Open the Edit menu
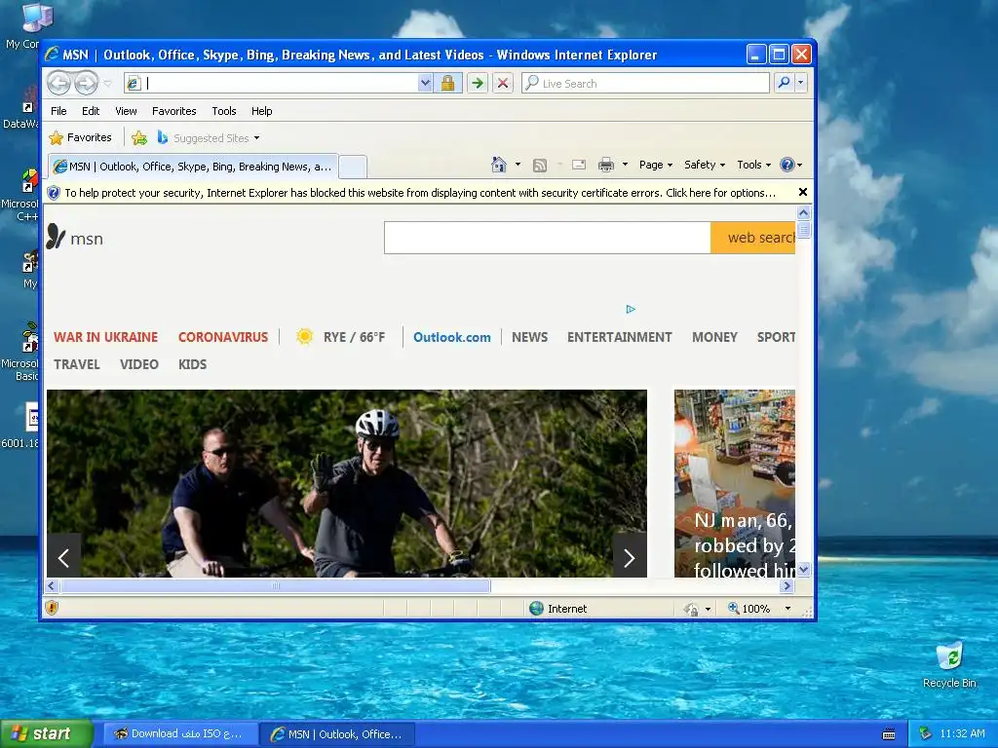Image resolution: width=998 pixels, height=748 pixels. point(91,111)
